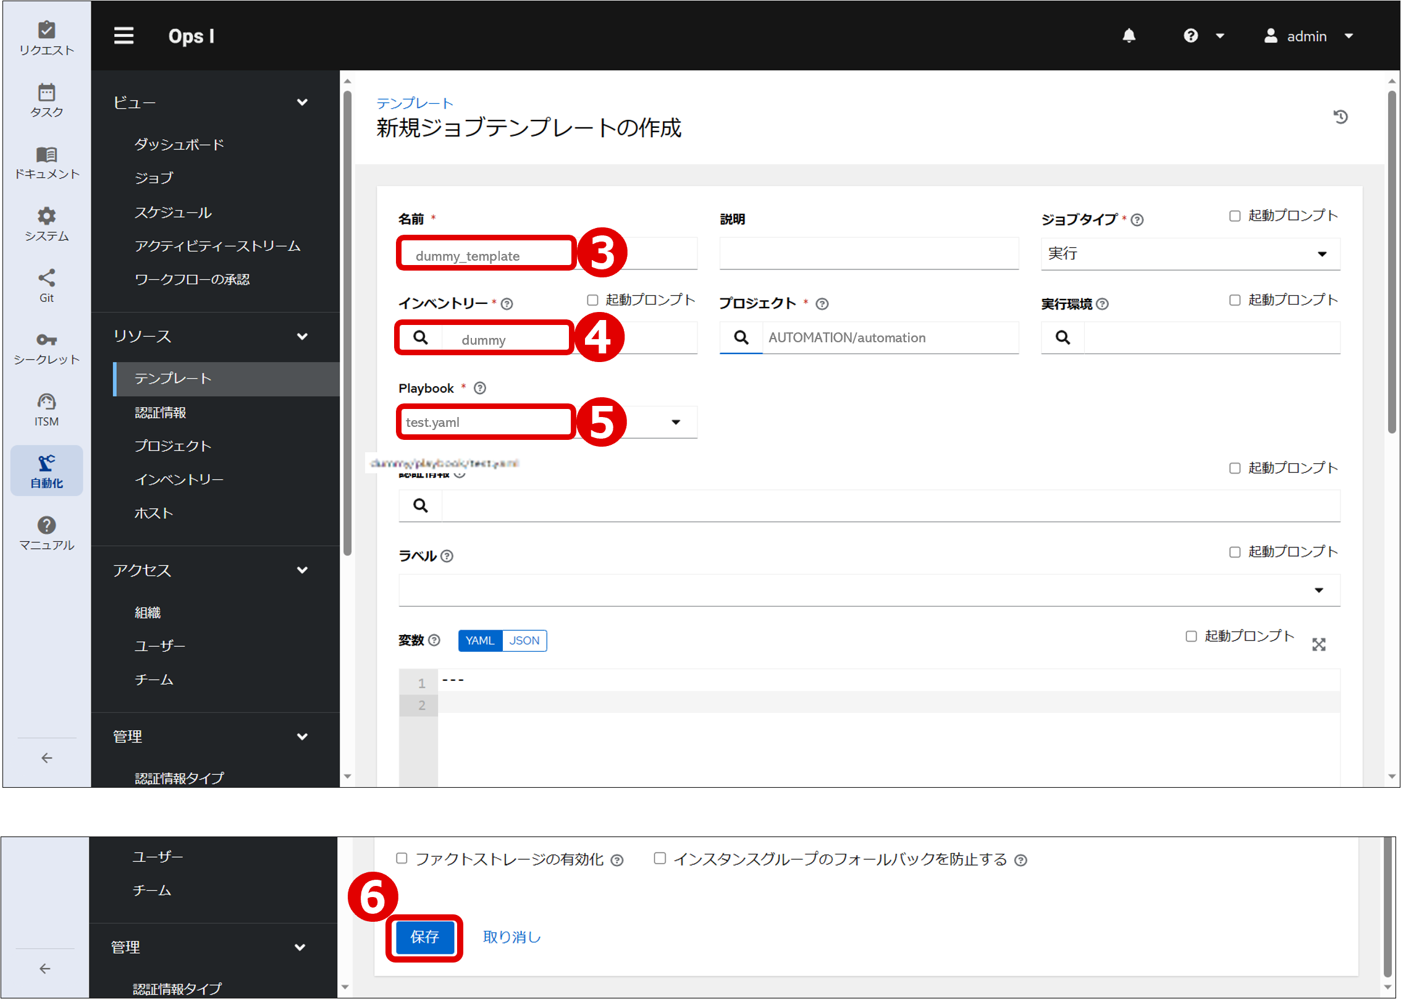1401x999 pixels.
Task: Open the ITSM panel from the sidebar
Action: point(46,408)
